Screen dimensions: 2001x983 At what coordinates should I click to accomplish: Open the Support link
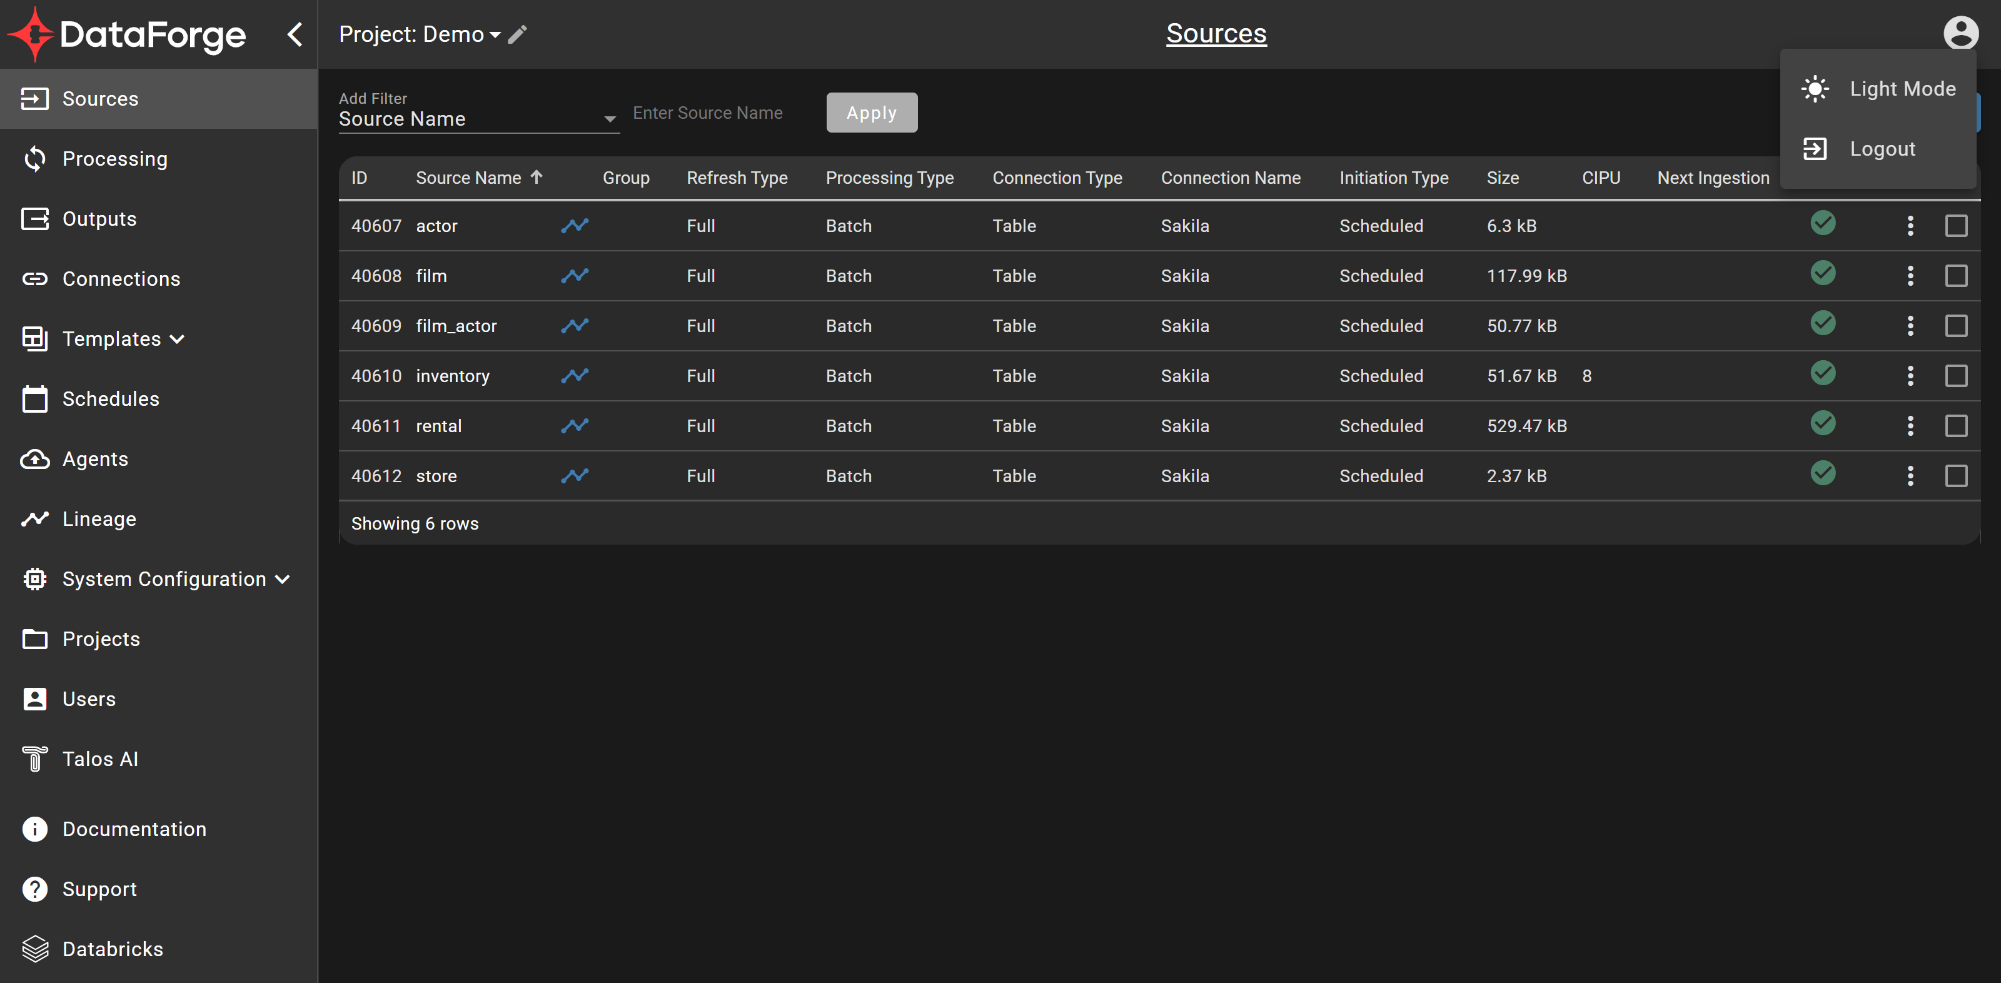[158, 889]
